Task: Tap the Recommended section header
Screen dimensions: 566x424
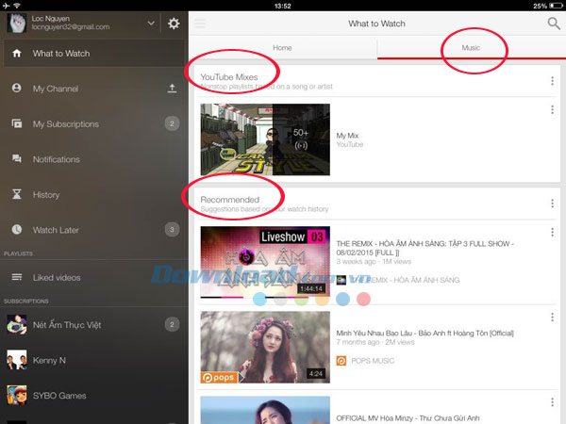Action: point(230,200)
